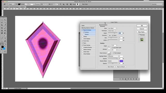Viewport: 166px width, 93px height.
Task: Create new adjustment layer icon
Action: pos(128,79)
